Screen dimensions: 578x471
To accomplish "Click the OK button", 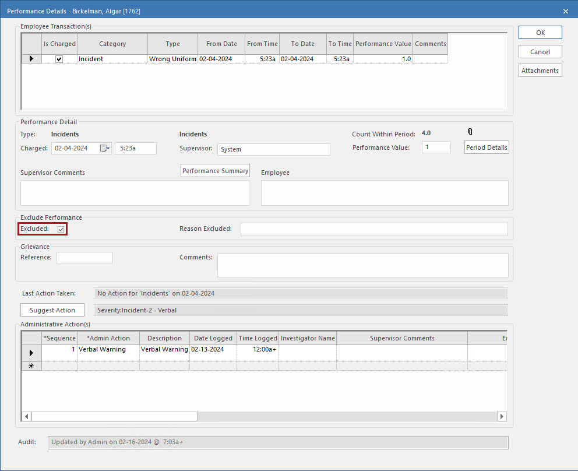I will (x=540, y=32).
